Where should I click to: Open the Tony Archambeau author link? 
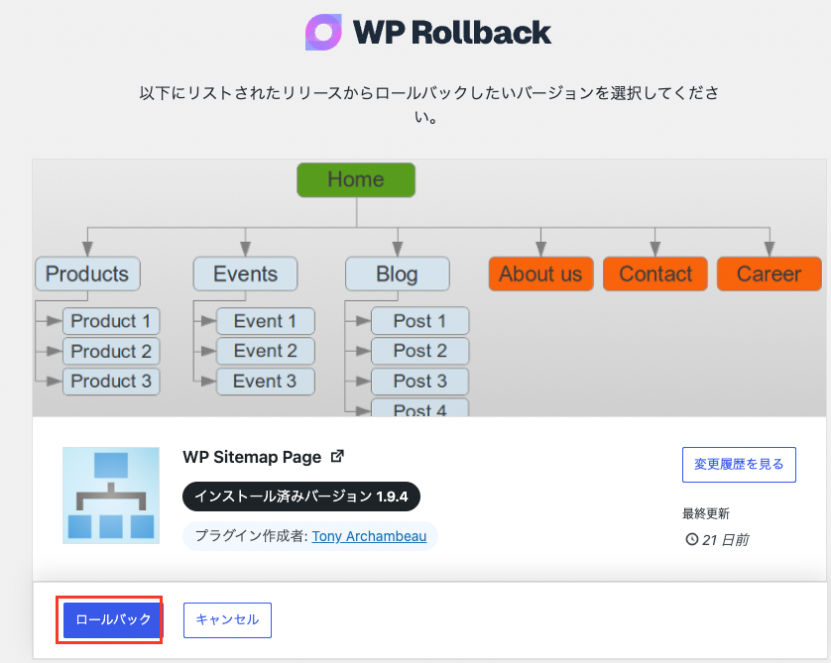point(369,536)
